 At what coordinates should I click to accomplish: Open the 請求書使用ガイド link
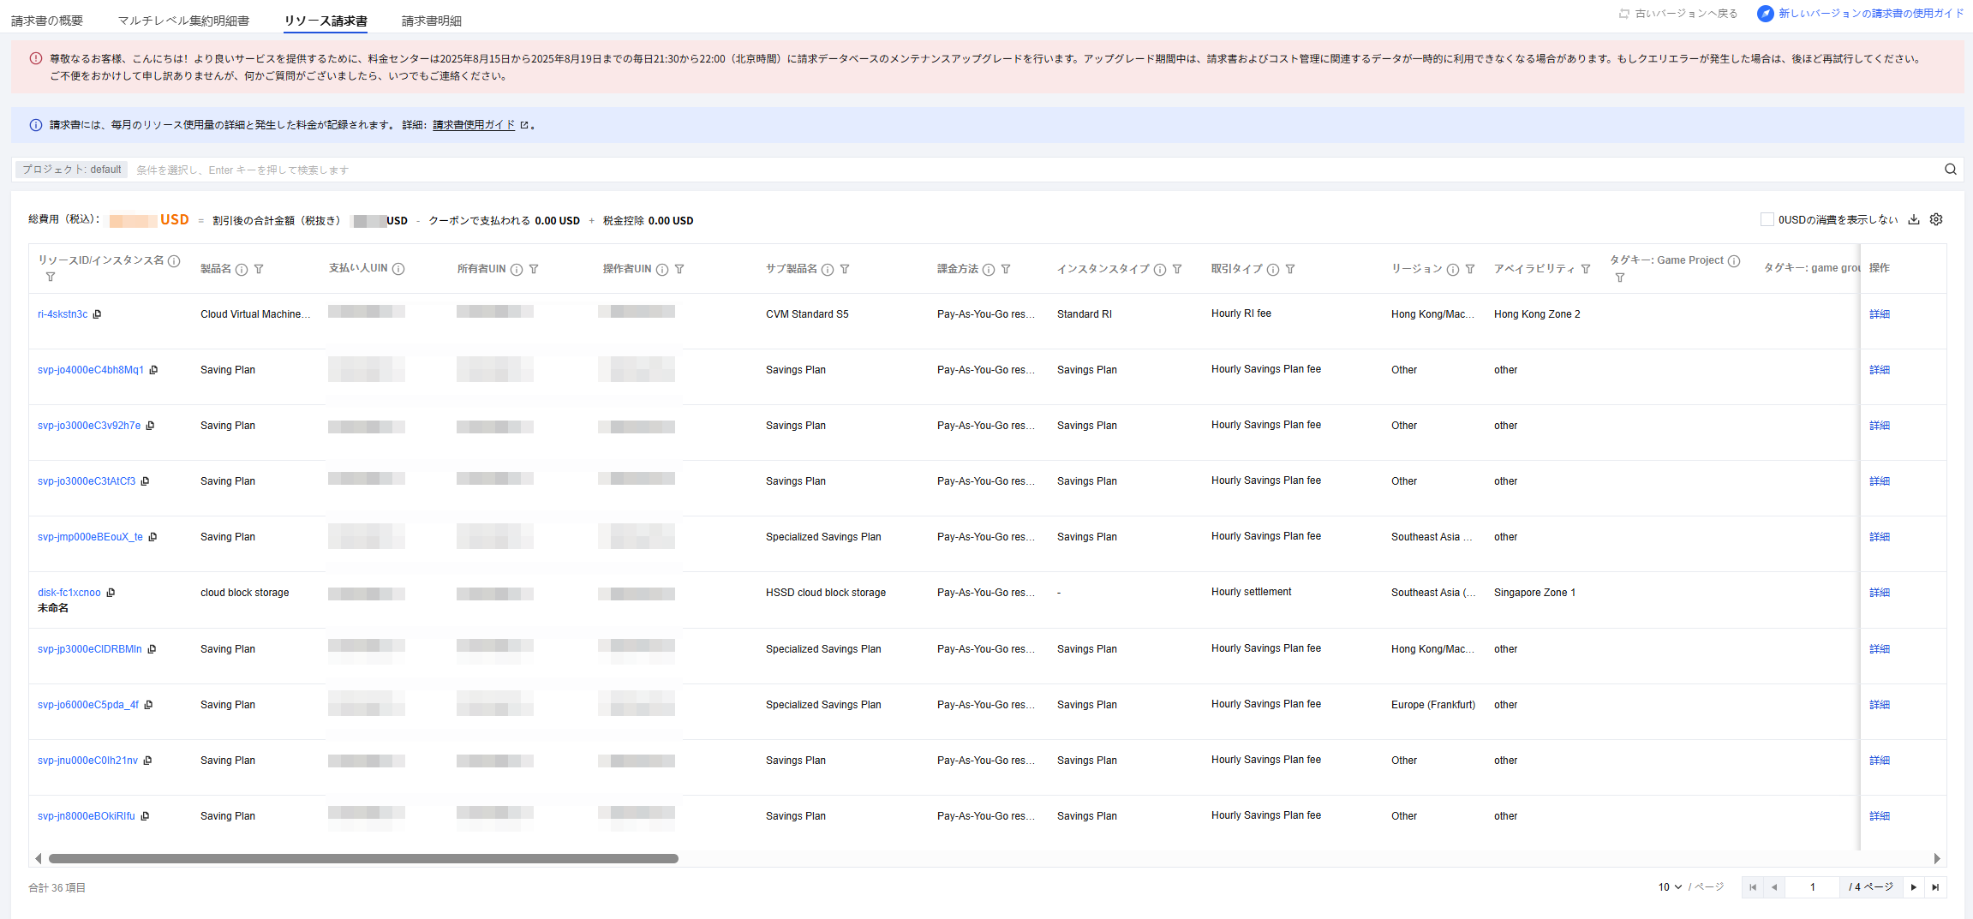pyautogui.click(x=474, y=125)
